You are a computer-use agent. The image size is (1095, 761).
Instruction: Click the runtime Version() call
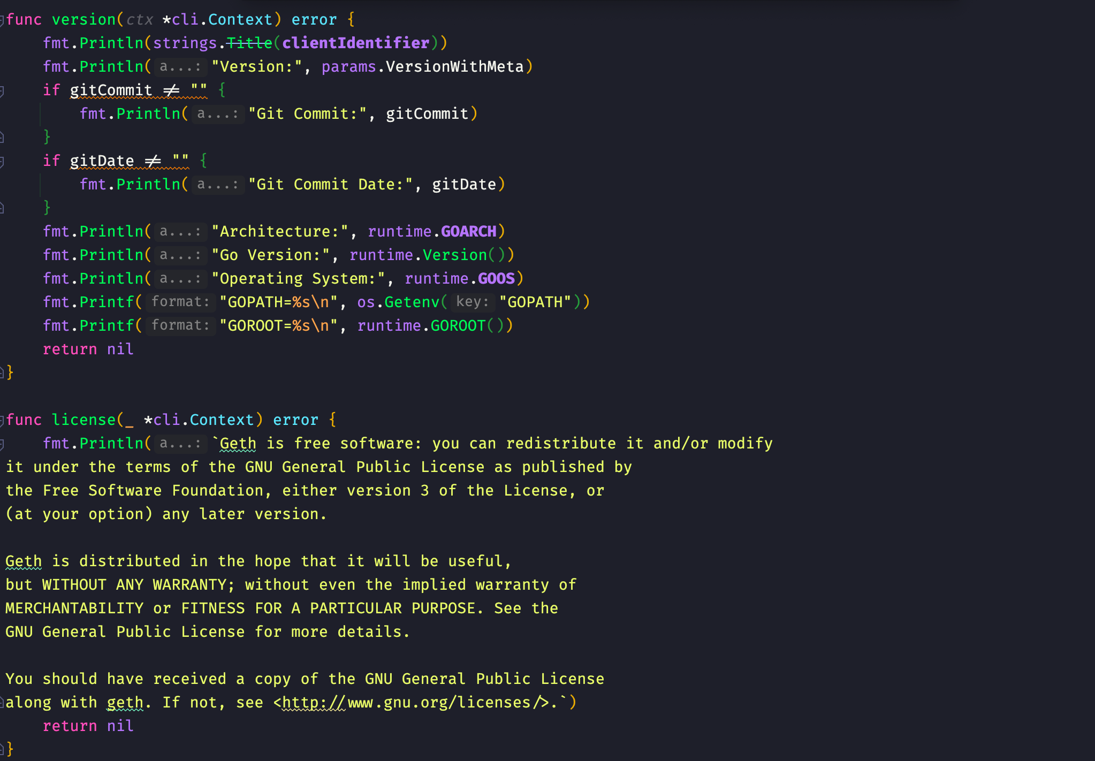(464, 255)
